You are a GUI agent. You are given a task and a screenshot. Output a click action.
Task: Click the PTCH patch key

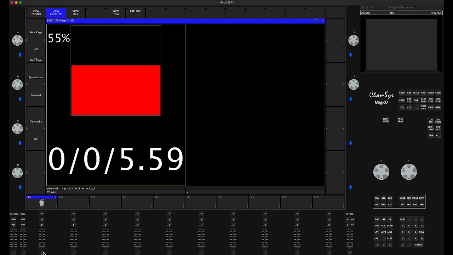click(423, 93)
